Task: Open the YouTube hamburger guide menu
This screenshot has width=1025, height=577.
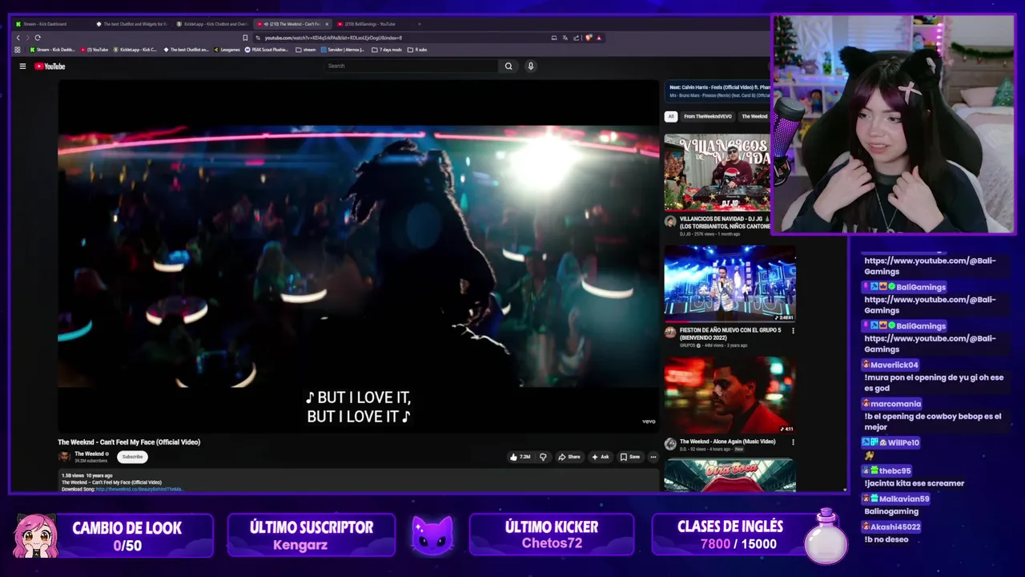Action: 22,67
